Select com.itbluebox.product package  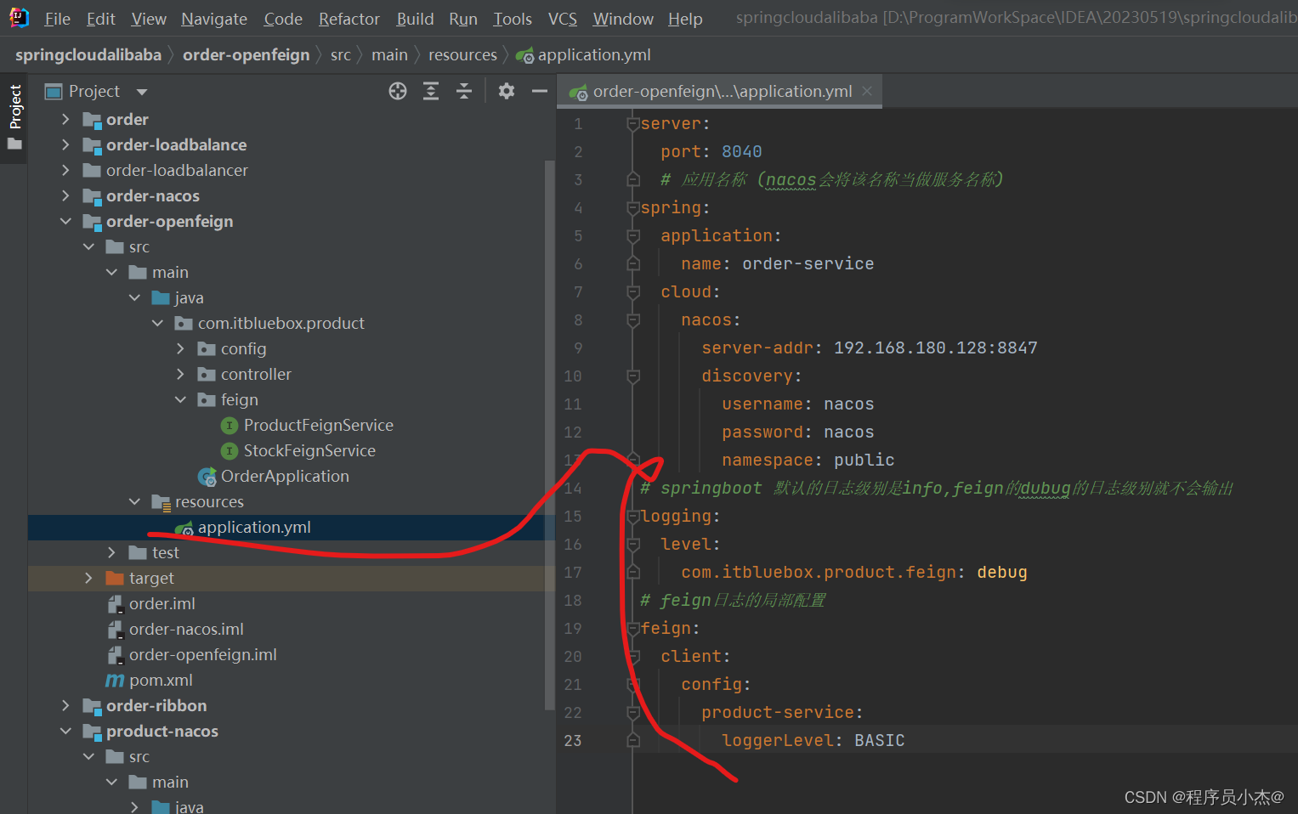(281, 323)
